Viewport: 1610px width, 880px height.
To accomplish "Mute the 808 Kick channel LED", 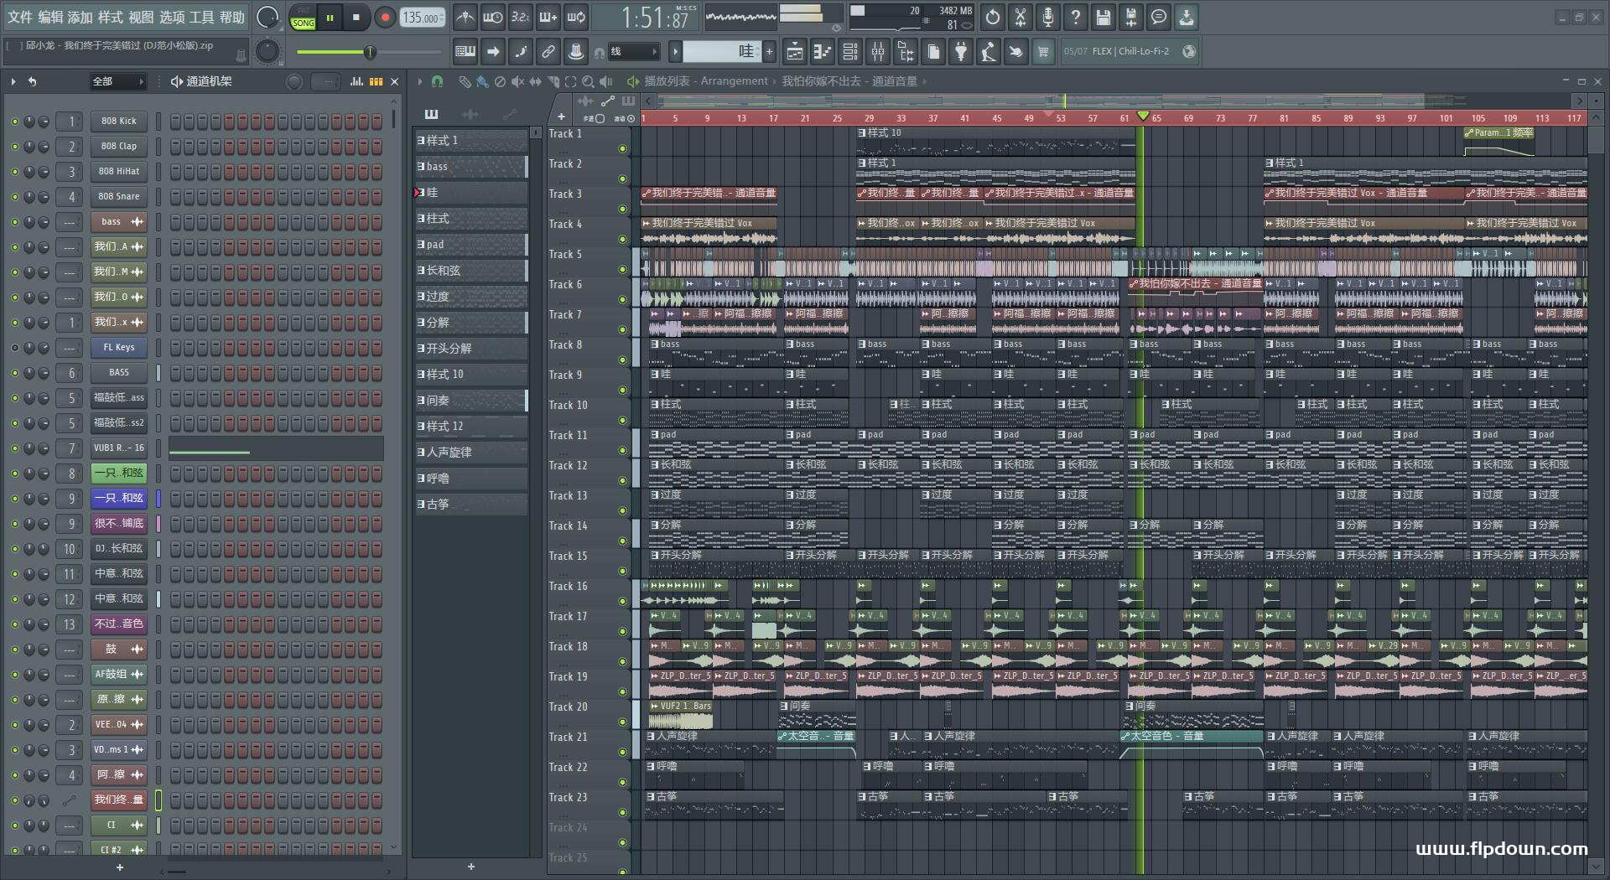I will click(x=14, y=122).
